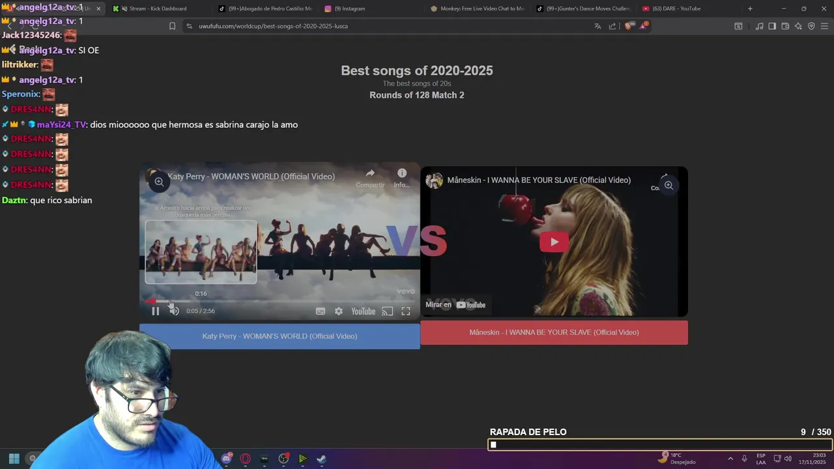
Task: Click chat username maYsi24_TV
Action: pyautogui.click(x=62, y=124)
